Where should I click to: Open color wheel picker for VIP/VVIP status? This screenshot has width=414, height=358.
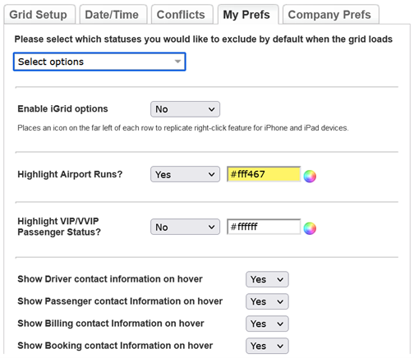310,228
